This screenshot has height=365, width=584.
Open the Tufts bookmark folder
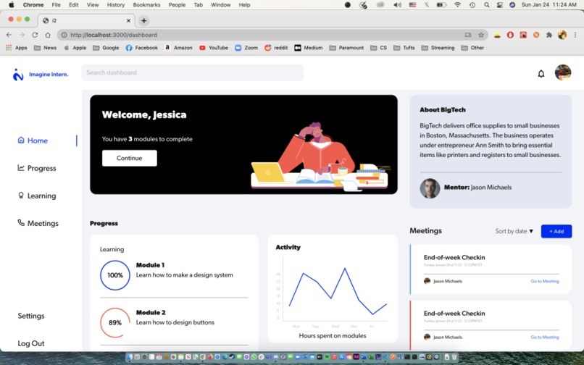click(x=404, y=48)
